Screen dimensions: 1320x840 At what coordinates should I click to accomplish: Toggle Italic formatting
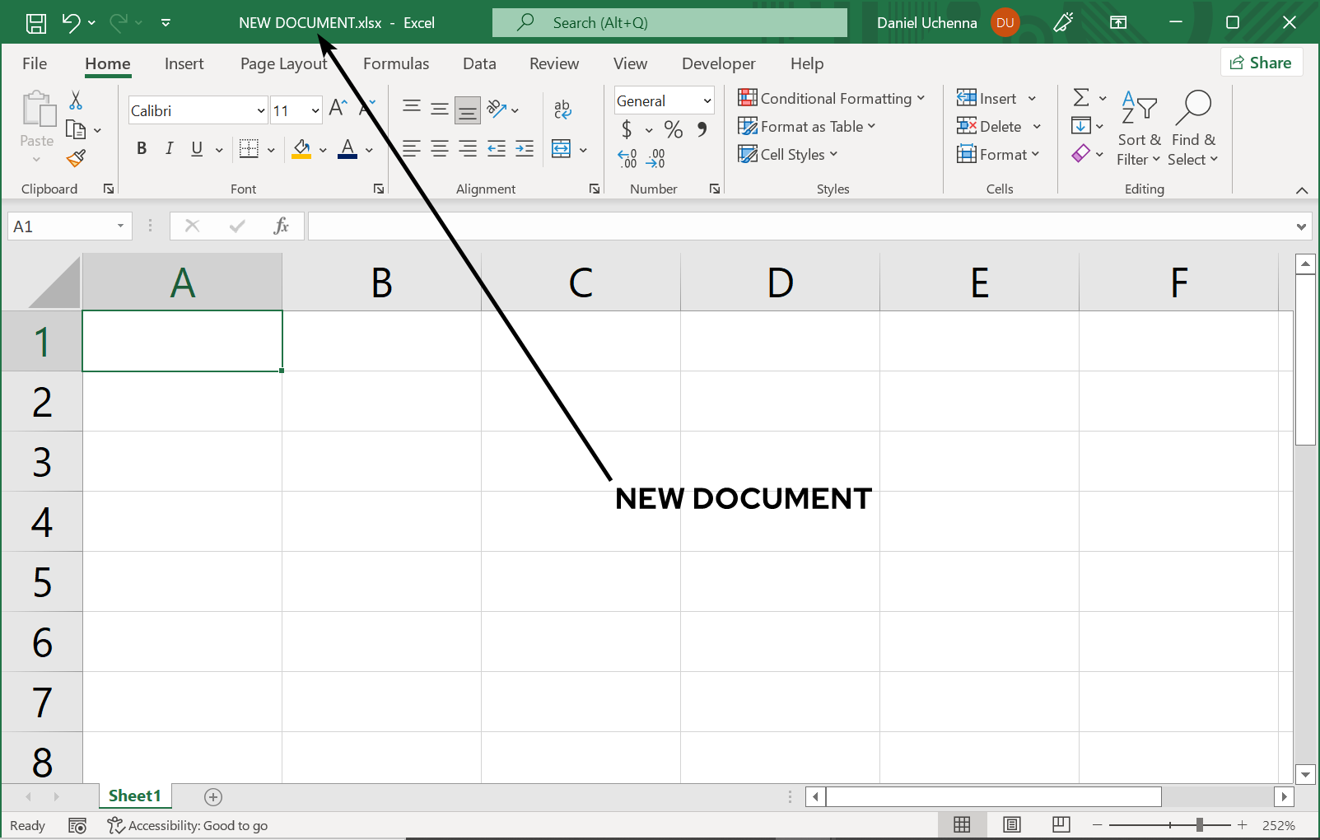pos(169,149)
